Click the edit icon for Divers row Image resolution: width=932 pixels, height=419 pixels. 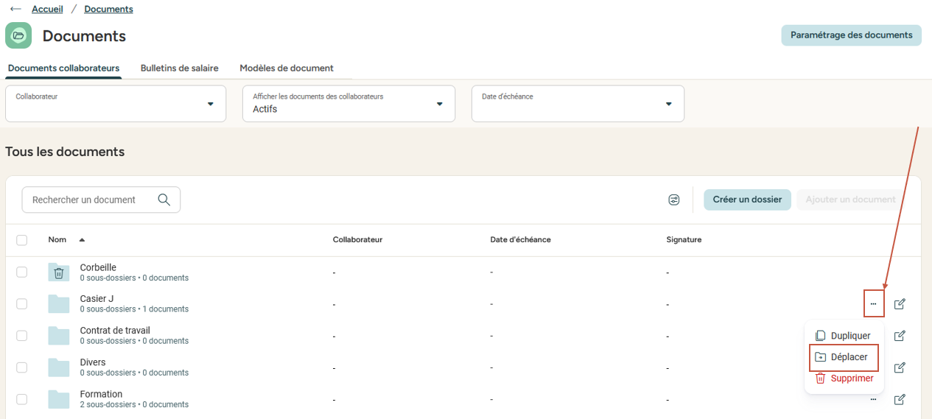[899, 367]
